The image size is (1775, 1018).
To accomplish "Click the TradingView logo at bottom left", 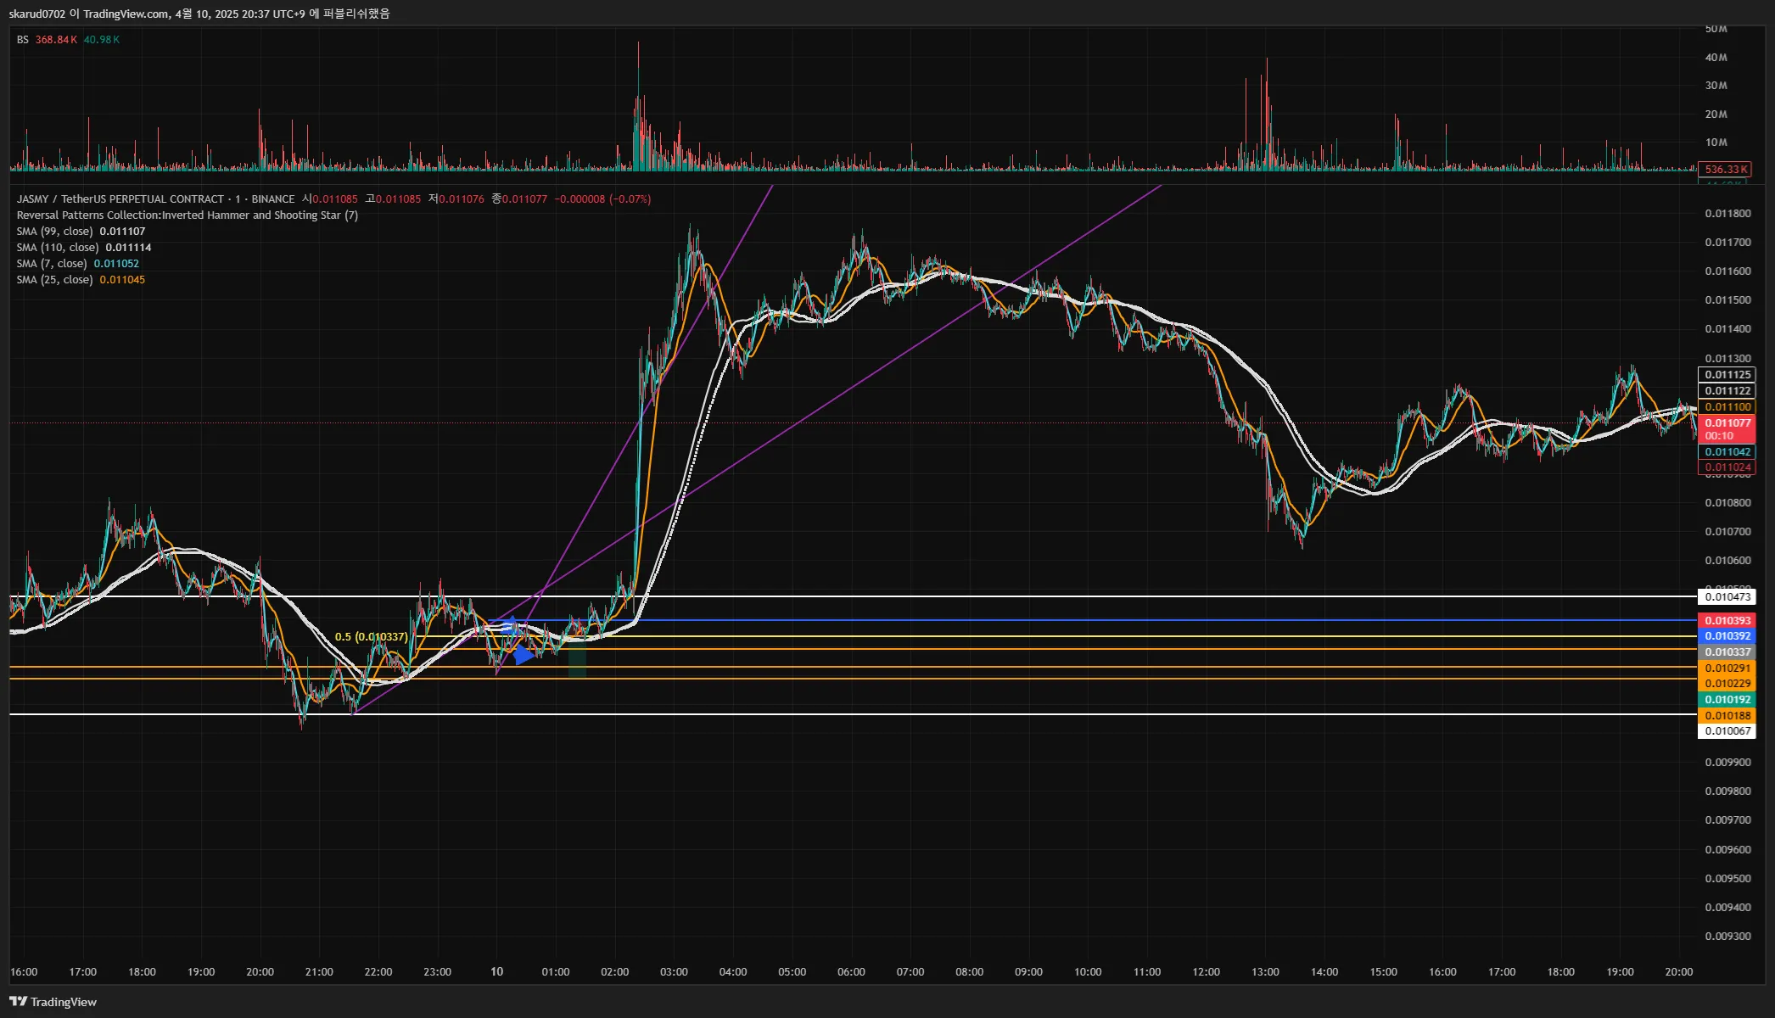I will pos(53,1002).
